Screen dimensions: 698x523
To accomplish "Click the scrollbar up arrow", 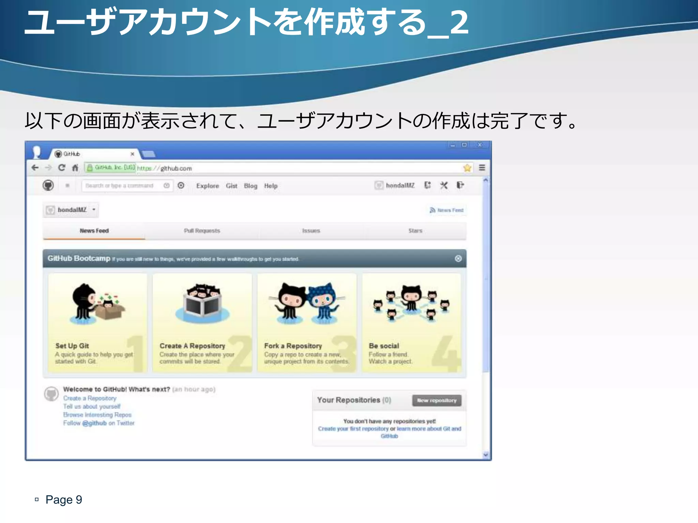I will pyautogui.click(x=486, y=180).
